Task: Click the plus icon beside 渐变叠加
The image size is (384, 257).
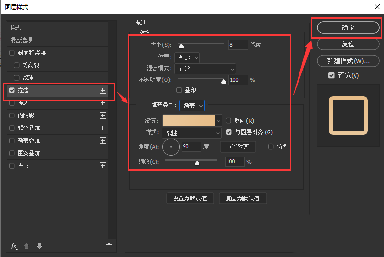Action: [103, 141]
